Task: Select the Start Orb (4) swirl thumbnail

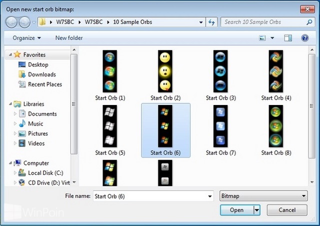Action: [276, 71]
